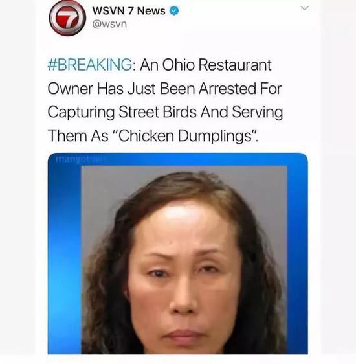This screenshot has width=356, height=364.
Task: Click the words "An Ohio Restaurant"
Action: pos(206,65)
